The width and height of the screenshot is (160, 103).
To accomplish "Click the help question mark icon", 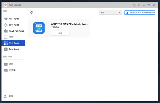I will [x=139, y=5].
